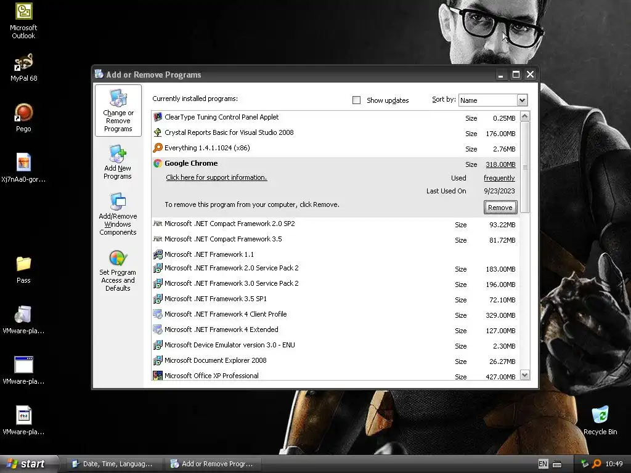This screenshot has height=473, width=631.
Task: Click the taskbar clock showing 10:49
Action: click(x=614, y=464)
